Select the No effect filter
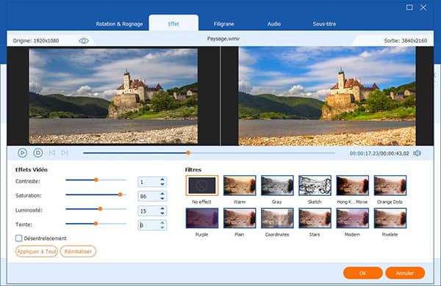Image resolution: width=441 pixels, height=286 pixels. coord(202,186)
